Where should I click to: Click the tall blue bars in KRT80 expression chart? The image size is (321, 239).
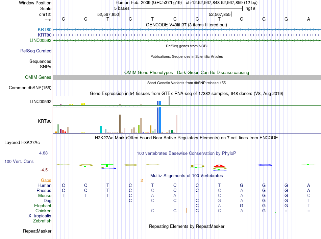click(159, 120)
